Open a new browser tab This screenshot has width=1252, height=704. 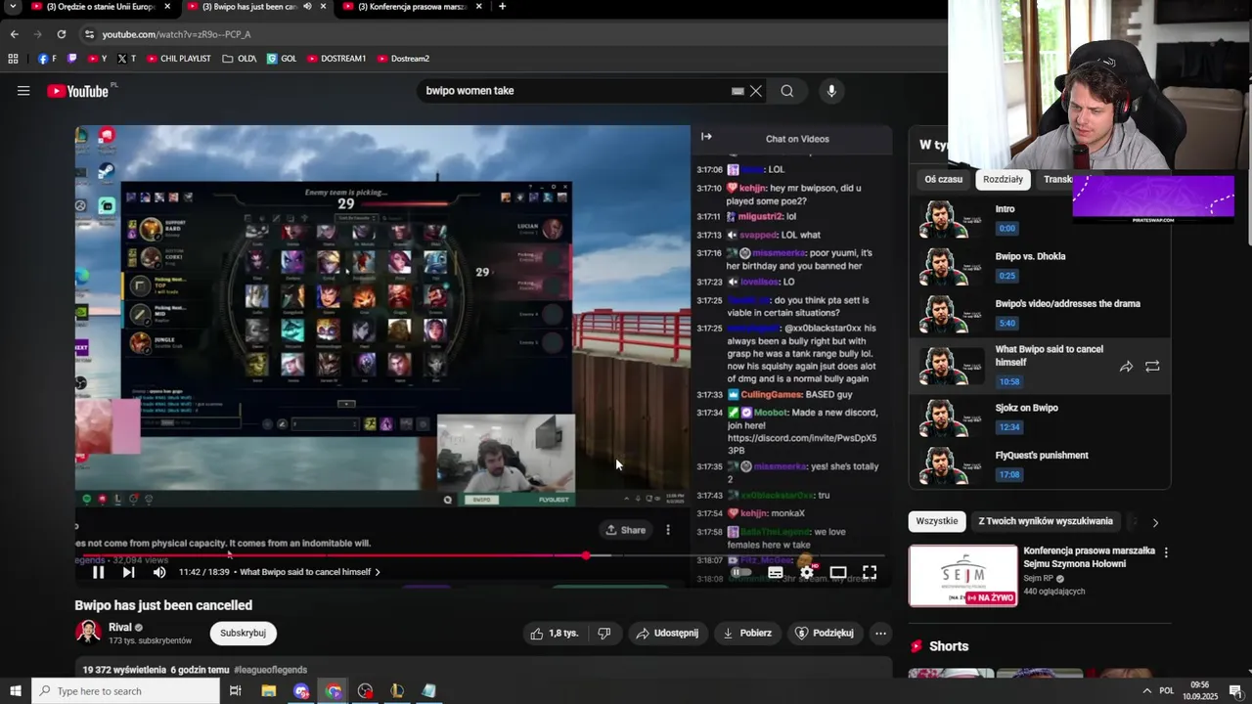coord(502,7)
